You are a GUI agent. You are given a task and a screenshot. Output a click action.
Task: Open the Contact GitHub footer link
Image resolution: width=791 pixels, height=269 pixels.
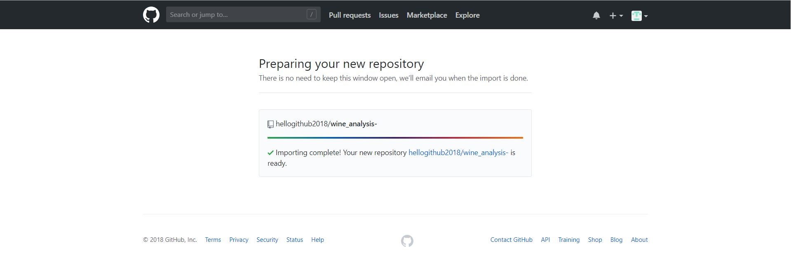click(511, 240)
